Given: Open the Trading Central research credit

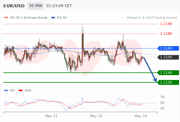Looking at the screenshot, I should 152,18.
